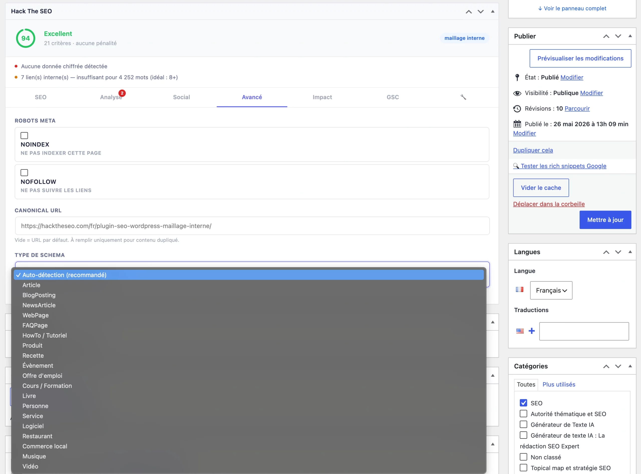Click the French flag icon

pyautogui.click(x=520, y=290)
